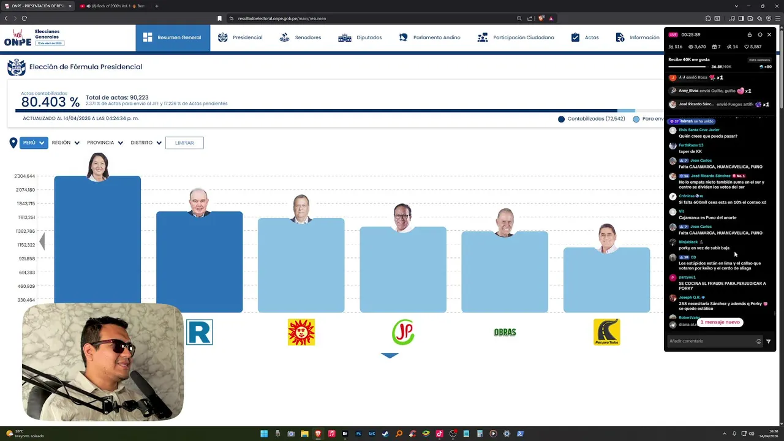Click the País para Todos party logo
784x441 pixels.
pyautogui.click(x=606, y=332)
